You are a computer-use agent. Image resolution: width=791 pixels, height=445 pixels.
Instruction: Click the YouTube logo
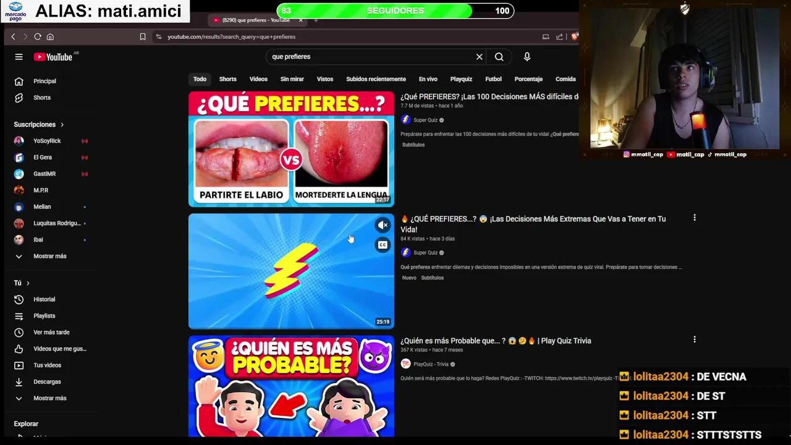53,57
